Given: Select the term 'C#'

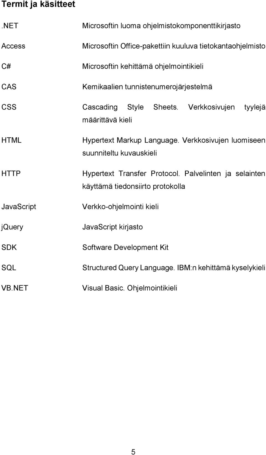Looking at the screenshot, I should click(6, 66).
